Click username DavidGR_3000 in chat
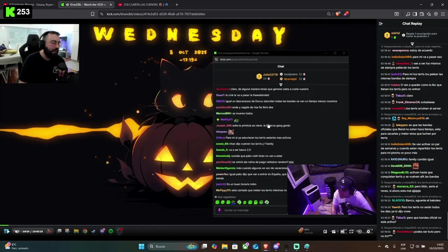 tap(401, 166)
